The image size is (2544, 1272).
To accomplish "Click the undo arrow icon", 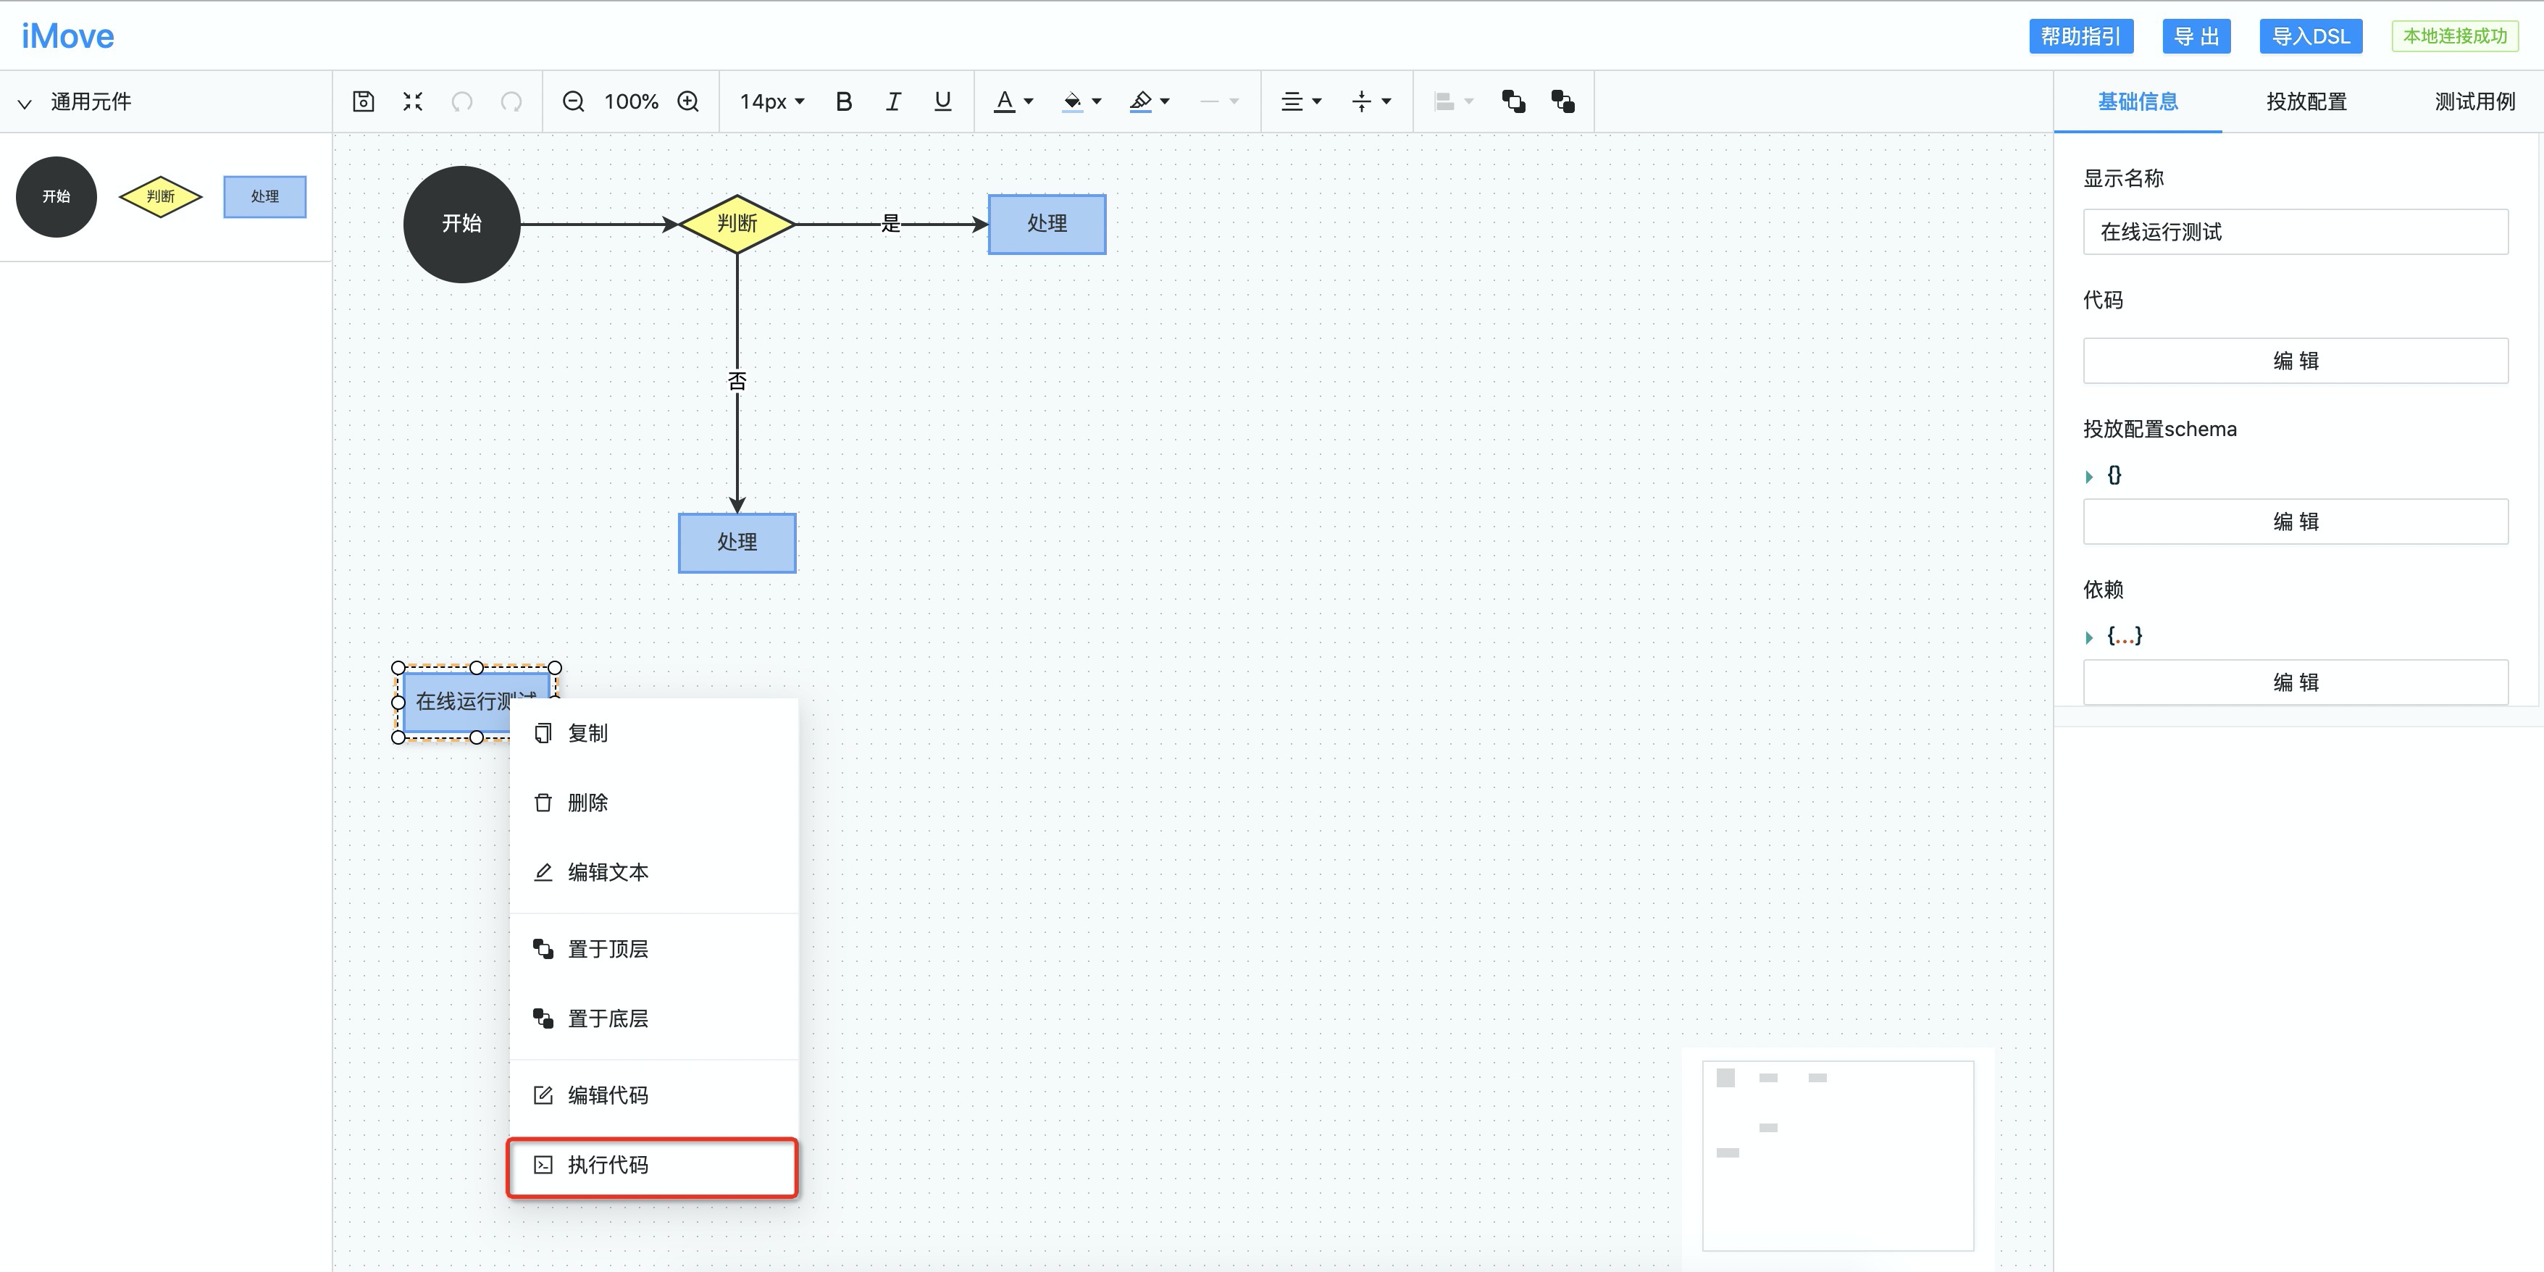I will [462, 101].
